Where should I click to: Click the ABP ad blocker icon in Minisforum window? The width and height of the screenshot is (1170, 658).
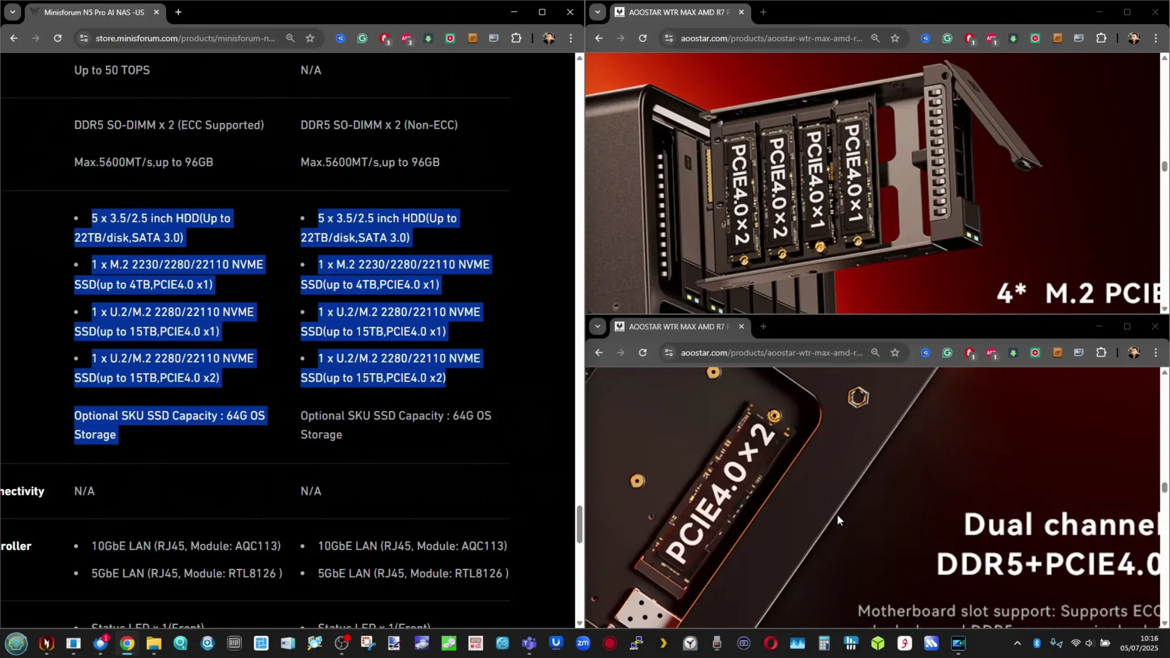click(x=406, y=38)
